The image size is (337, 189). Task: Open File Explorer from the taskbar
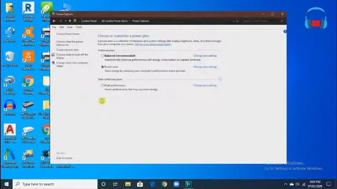tap(128, 184)
